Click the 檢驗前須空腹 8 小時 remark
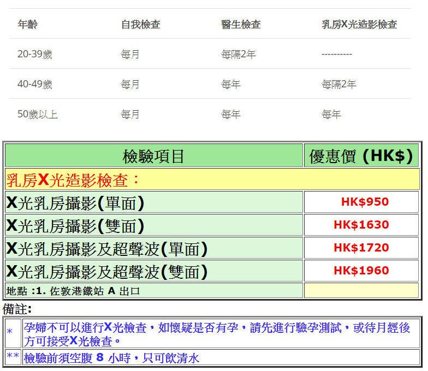This screenshot has width=428, height=371. coord(112,358)
